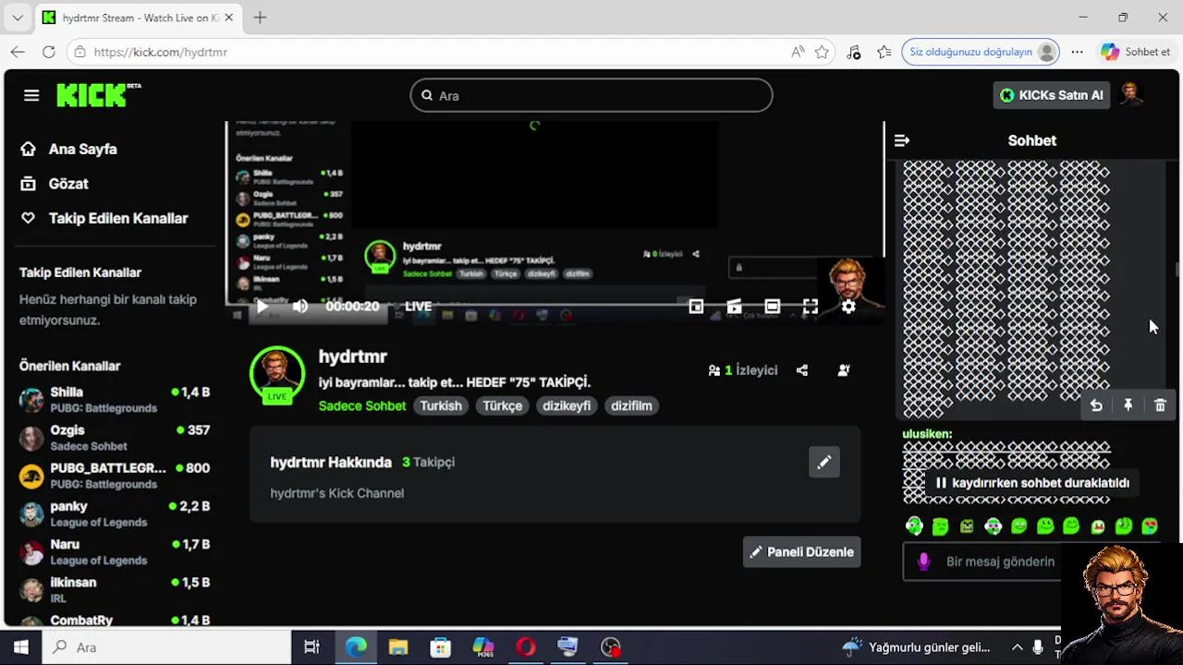Pin the chat message
1183x665 pixels.
pos(1128,405)
